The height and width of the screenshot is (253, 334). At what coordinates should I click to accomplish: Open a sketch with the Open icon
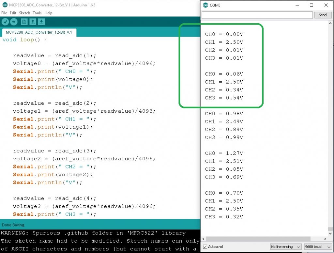pos(33,22)
